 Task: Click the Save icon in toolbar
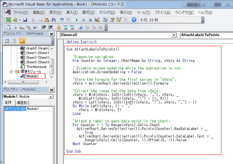(25, 20)
